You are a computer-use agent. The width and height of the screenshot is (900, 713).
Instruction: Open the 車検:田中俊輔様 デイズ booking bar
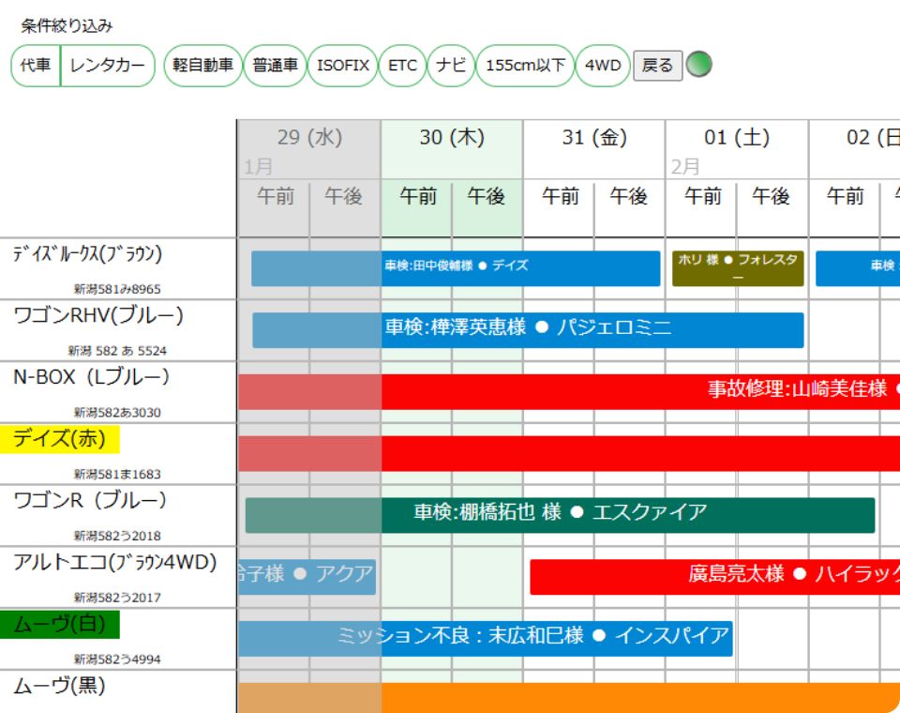[x=456, y=268]
